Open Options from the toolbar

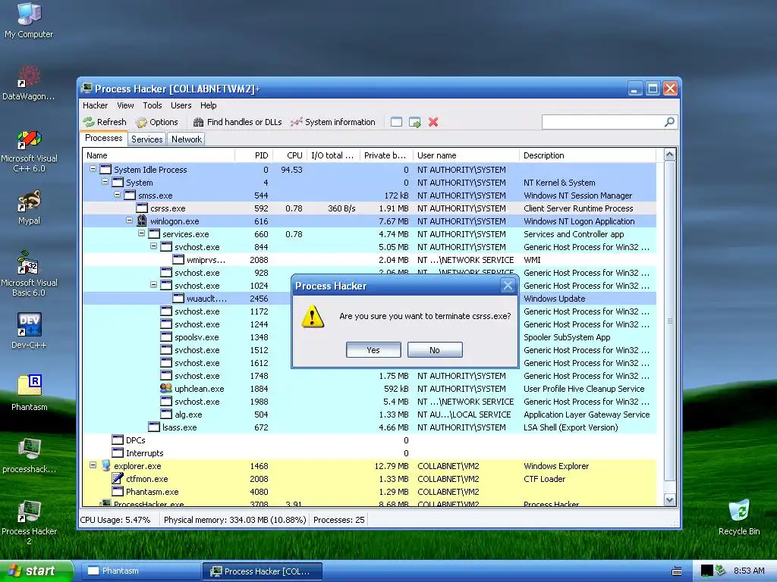click(156, 122)
